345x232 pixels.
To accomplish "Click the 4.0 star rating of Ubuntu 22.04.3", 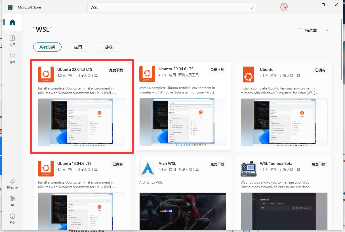I will [61, 76].
